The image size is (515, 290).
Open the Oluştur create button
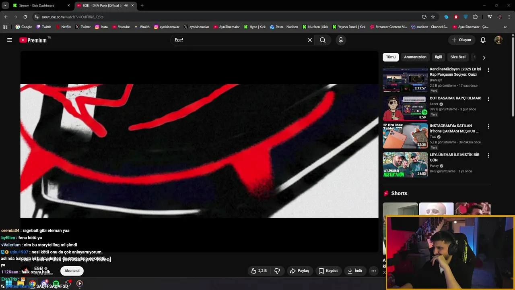click(461, 40)
